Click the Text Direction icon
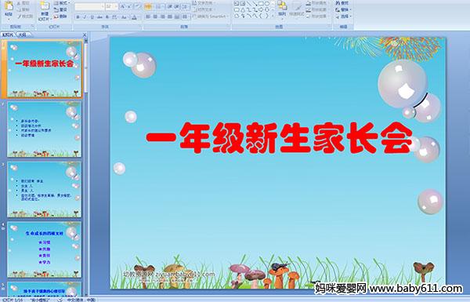The width and height of the screenshot is (470, 302). pyautogui.click(x=194, y=2)
